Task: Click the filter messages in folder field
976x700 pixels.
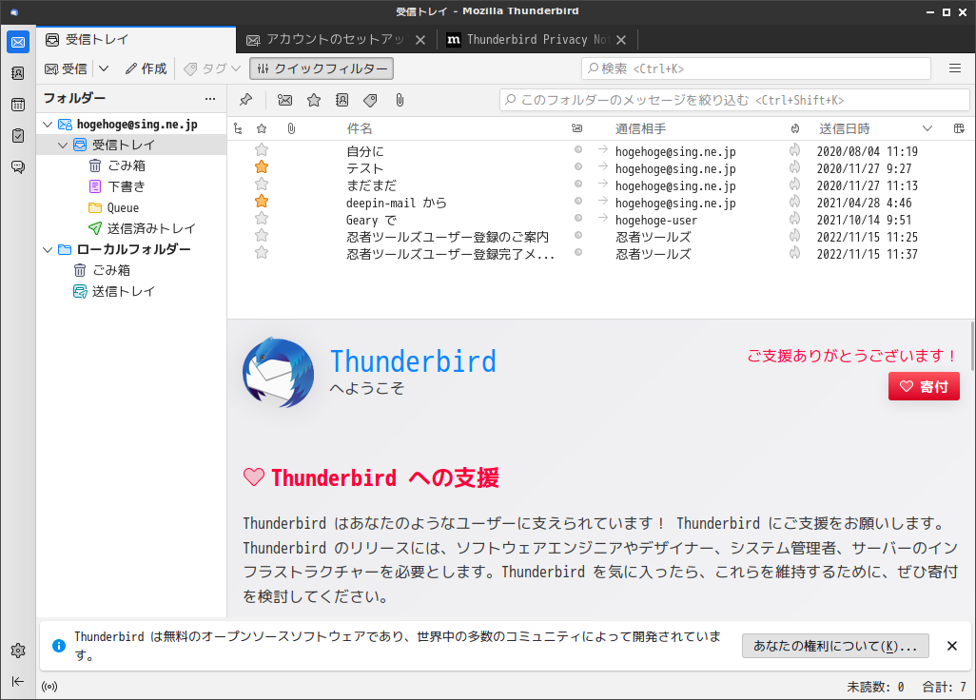Action: pyautogui.click(x=734, y=100)
